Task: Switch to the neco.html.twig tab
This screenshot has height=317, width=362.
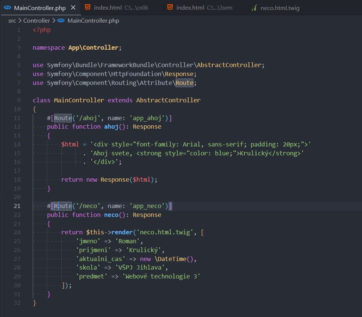Action: 280,8
